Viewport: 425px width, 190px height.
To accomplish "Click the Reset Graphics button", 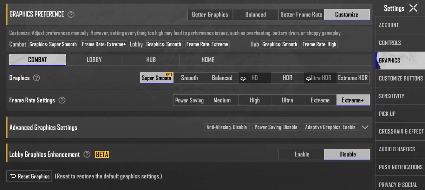I will (29, 176).
